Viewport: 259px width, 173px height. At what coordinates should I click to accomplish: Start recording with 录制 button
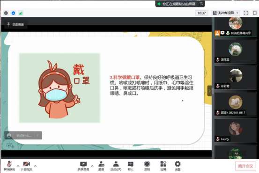click(147, 166)
